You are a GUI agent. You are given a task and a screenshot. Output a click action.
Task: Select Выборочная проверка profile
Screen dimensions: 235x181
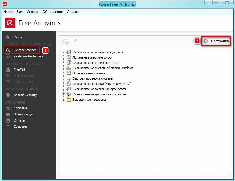pyautogui.click(x=89, y=100)
